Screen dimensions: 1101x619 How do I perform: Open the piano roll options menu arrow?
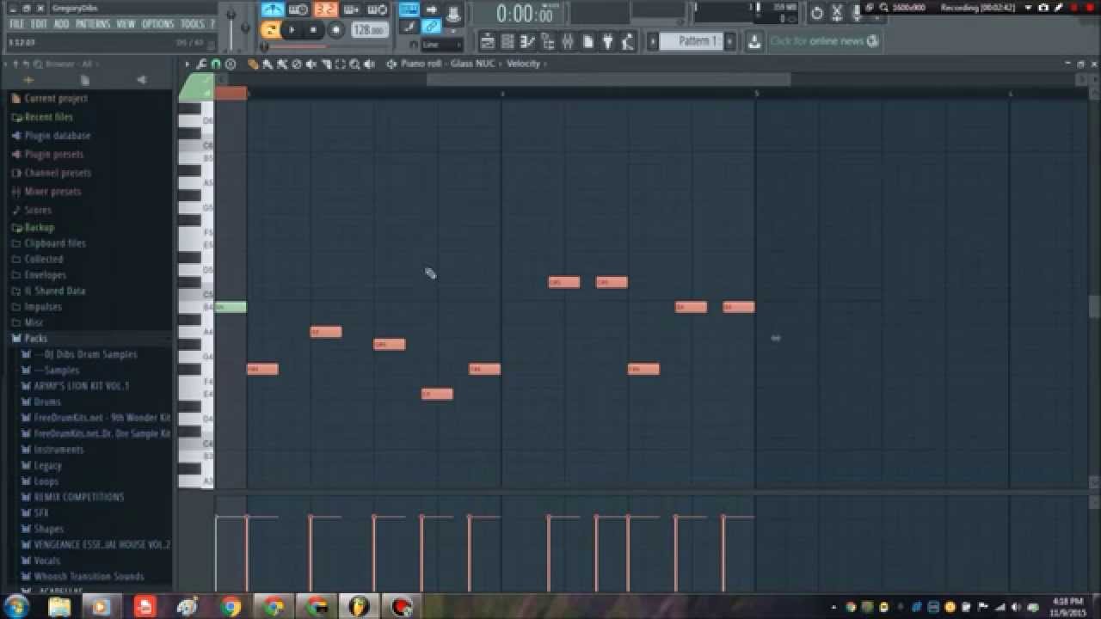tap(187, 64)
